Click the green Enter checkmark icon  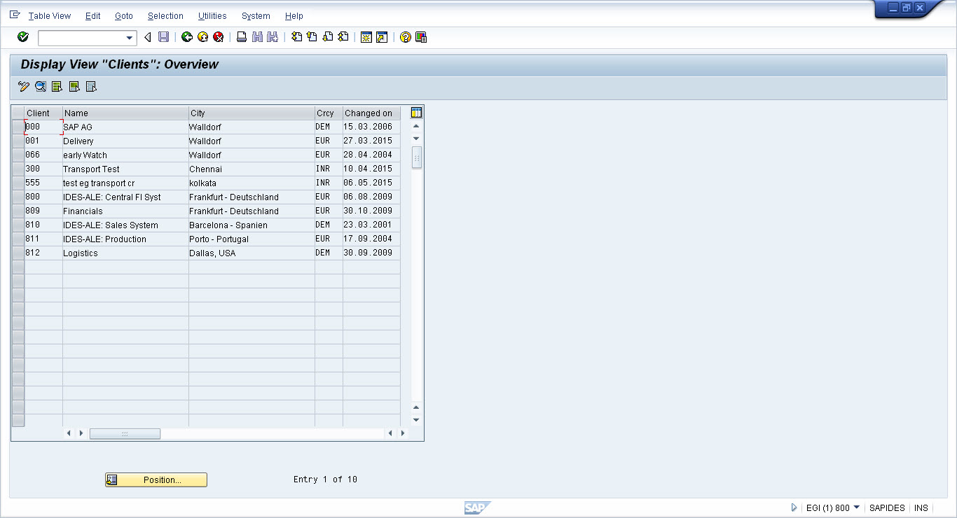23,37
